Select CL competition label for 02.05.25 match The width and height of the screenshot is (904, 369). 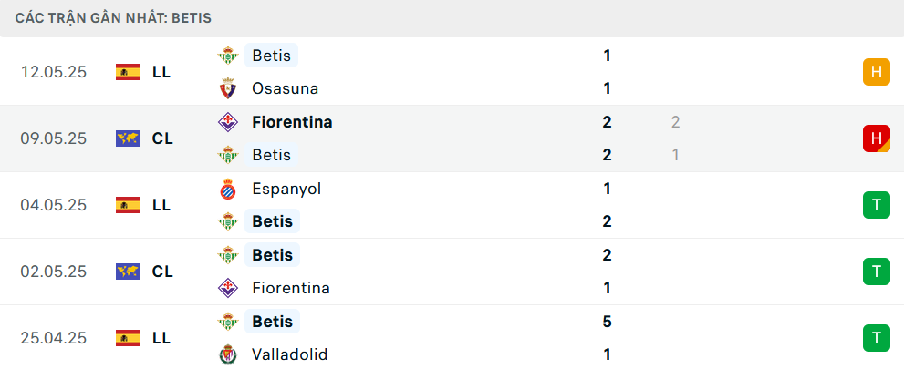tap(162, 272)
